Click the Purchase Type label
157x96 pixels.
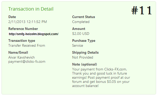(84, 41)
